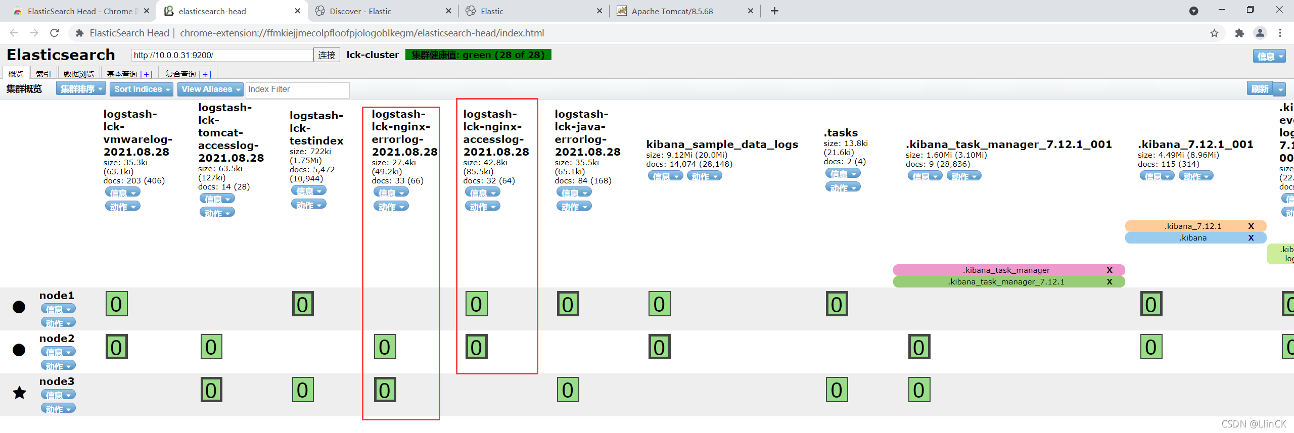The height and width of the screenshot is (433, 1294).
Task: Close the elasticsearch-head tab
Action: tap(297, 11)
